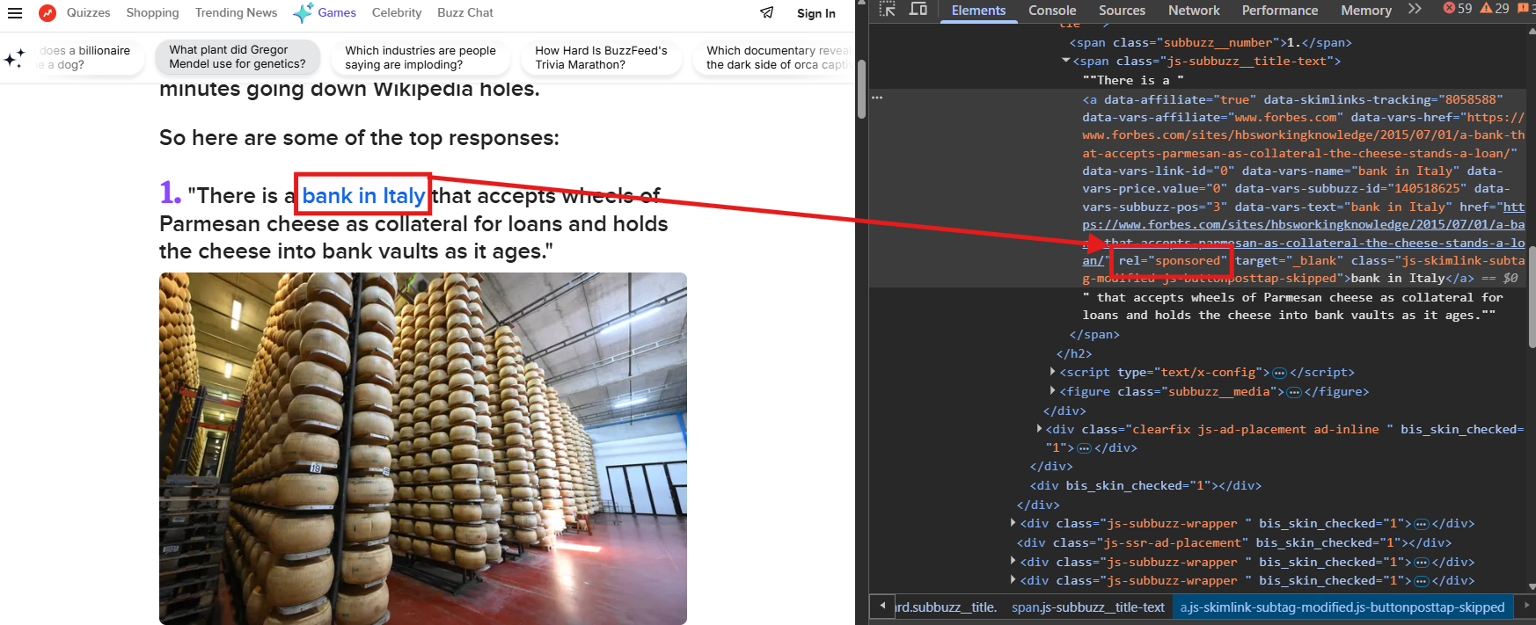Follow the 'bank in Italy' article link

click(x=363, y=195)
